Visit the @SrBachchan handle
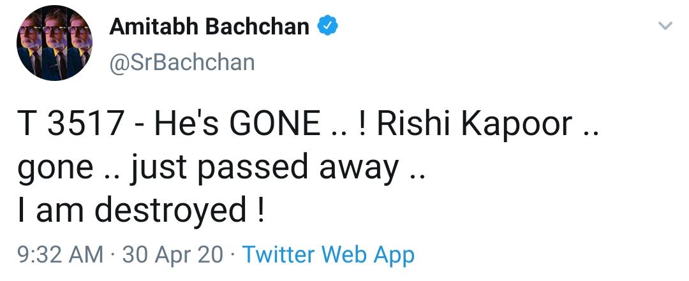The image size is (689, 281). click(x=182, y=62)
